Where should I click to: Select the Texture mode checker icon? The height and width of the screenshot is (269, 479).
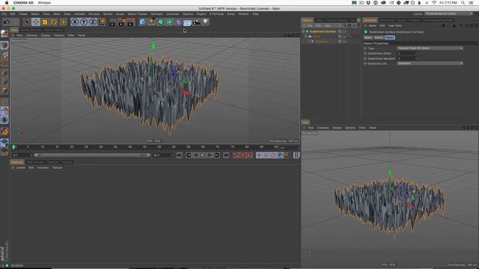(x=4, y=55)
